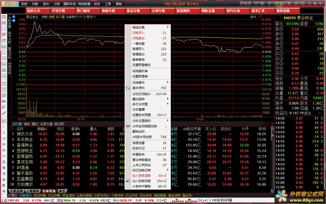Click the orange document icon in sidebar
Image resolution: width=326 pixels, height=204 pixels.
point(4,58)
